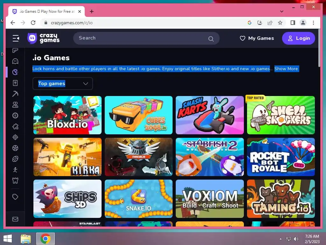Open the tags icon in sidebar
Viewport: 326px width, 245px height.
click(x=15, y=197)
